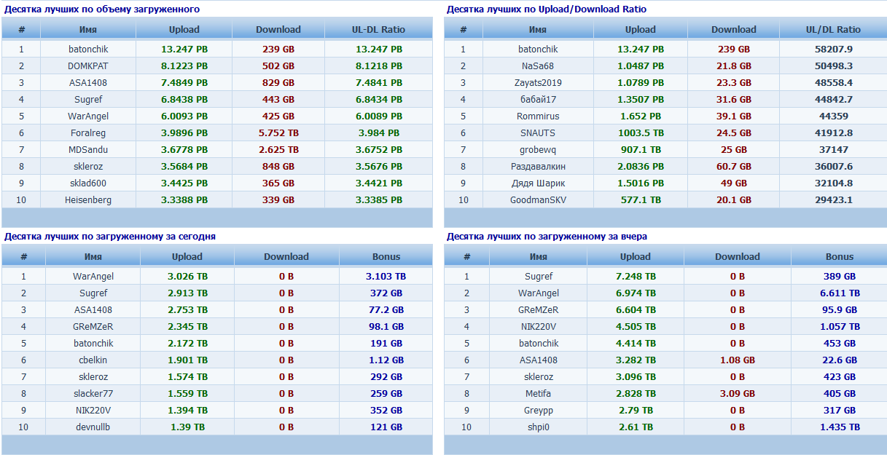This screenshot has width=887, height=455.
Task: Open slacker77 user profile
Action: (93, 393)
